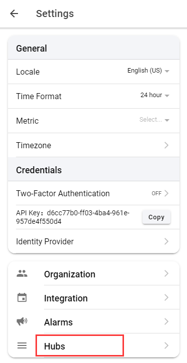Select the API Key text
187x363 pixels.
73,217
